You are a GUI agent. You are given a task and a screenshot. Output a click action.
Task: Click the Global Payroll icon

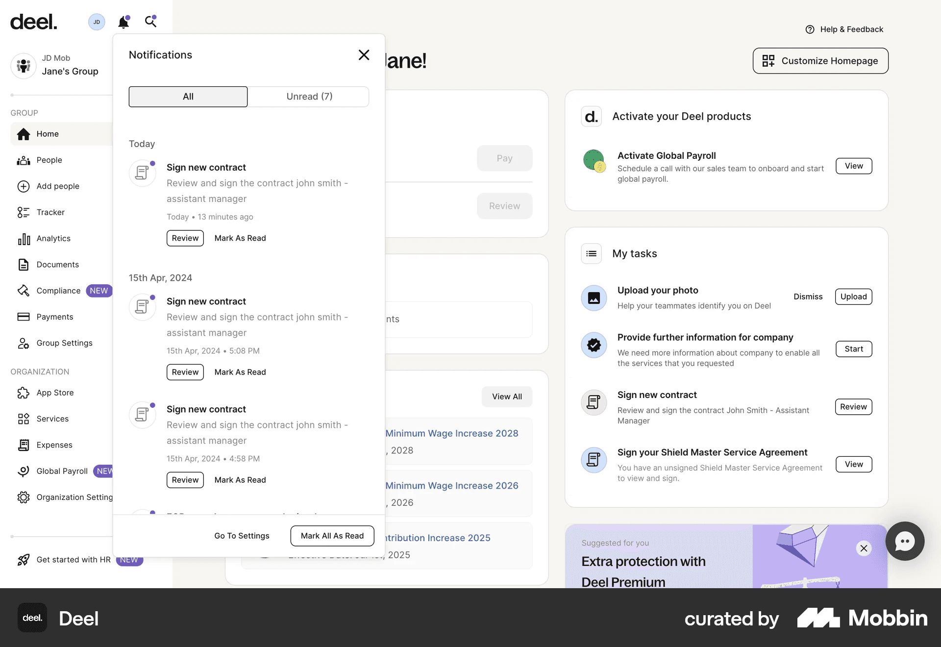pyautogui.click(x=24, y=471)
